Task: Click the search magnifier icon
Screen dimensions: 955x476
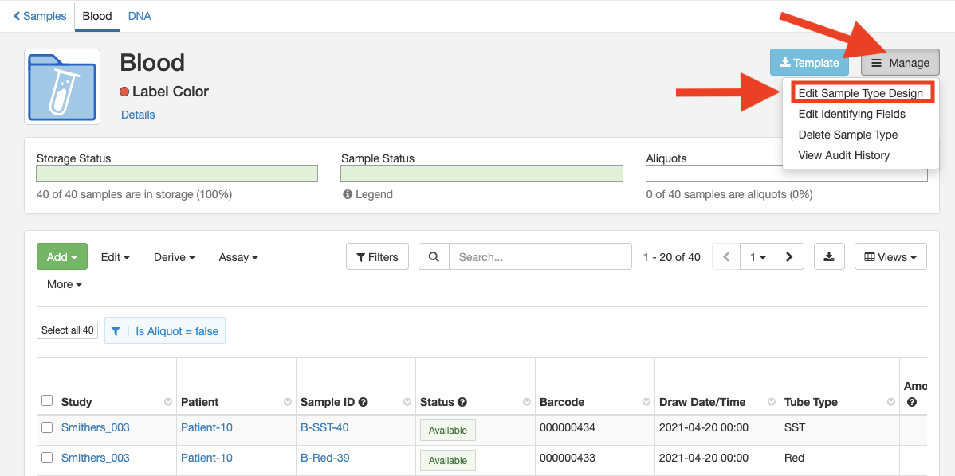Action: (434, 257)
